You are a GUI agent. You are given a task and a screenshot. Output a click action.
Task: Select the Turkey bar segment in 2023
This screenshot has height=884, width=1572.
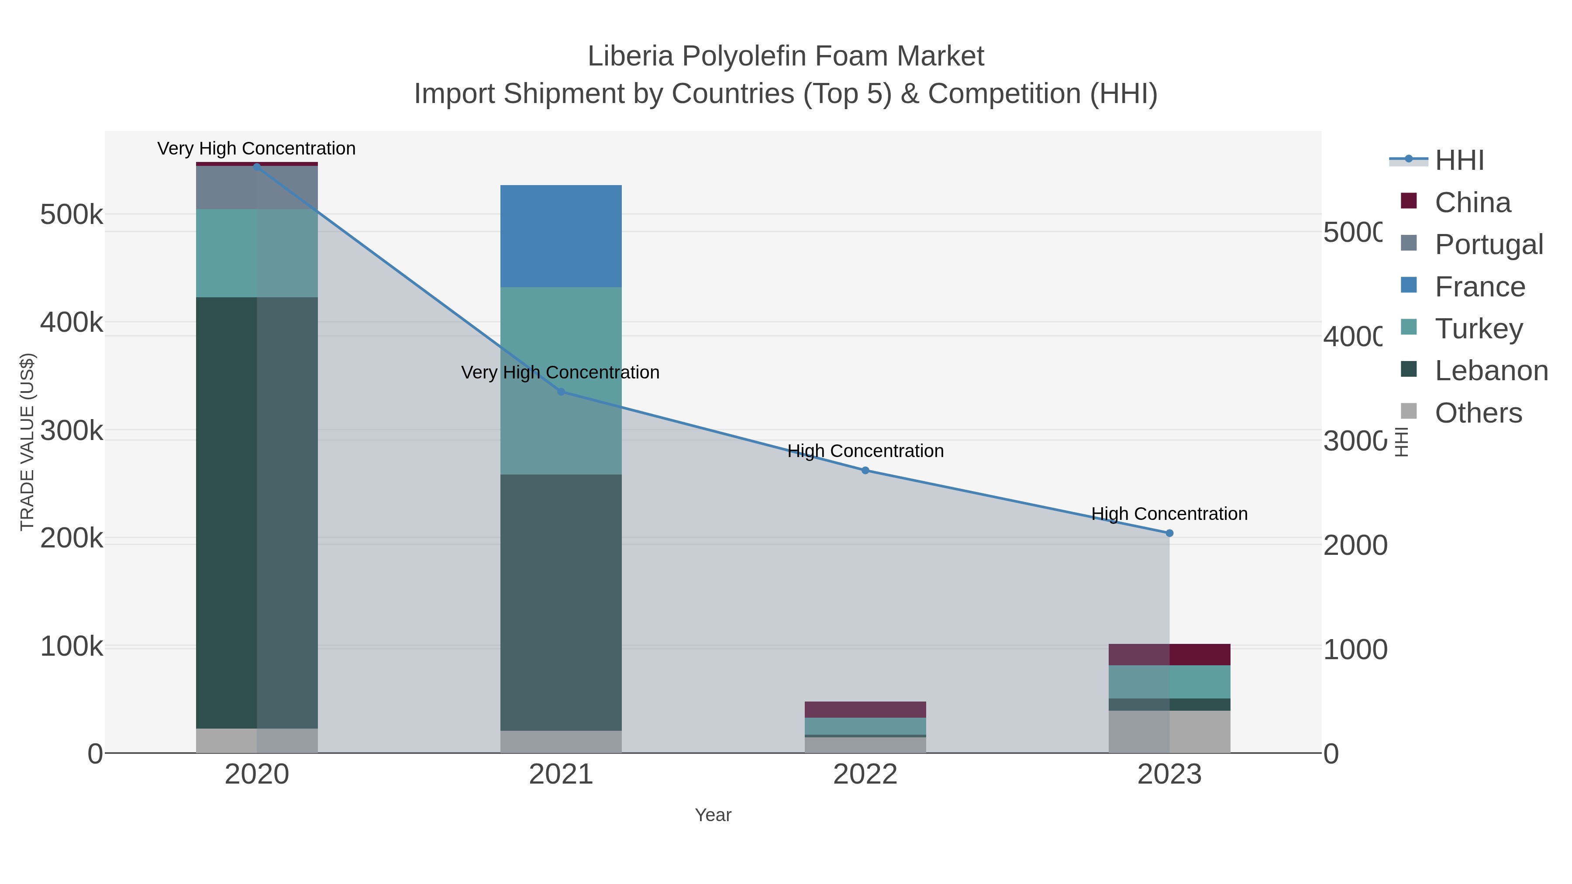(x=1169, y=682)
